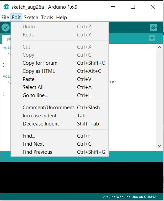The height and width of the screenshot is (201, 164).
Task: Click the greyed Cut entry
Action: 60,47
